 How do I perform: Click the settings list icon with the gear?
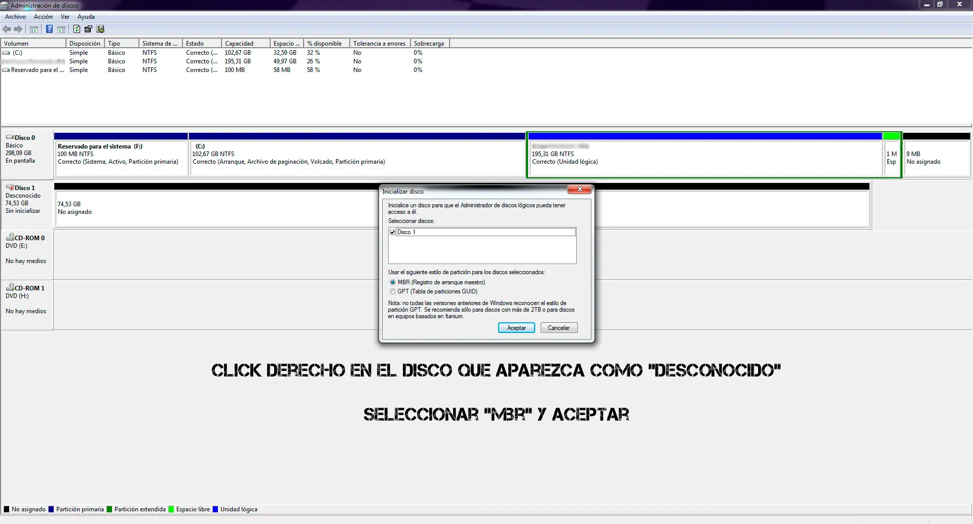(x=100, y=29)
